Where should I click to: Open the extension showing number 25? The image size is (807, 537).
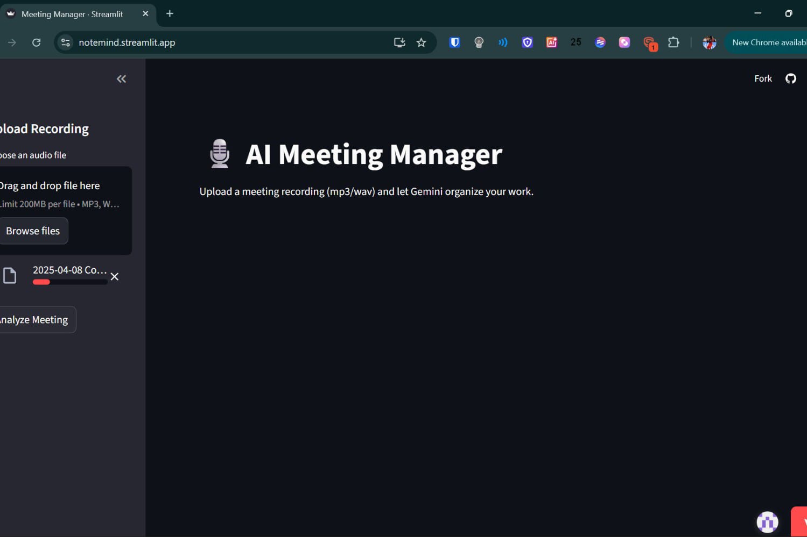tap(576, 42)
